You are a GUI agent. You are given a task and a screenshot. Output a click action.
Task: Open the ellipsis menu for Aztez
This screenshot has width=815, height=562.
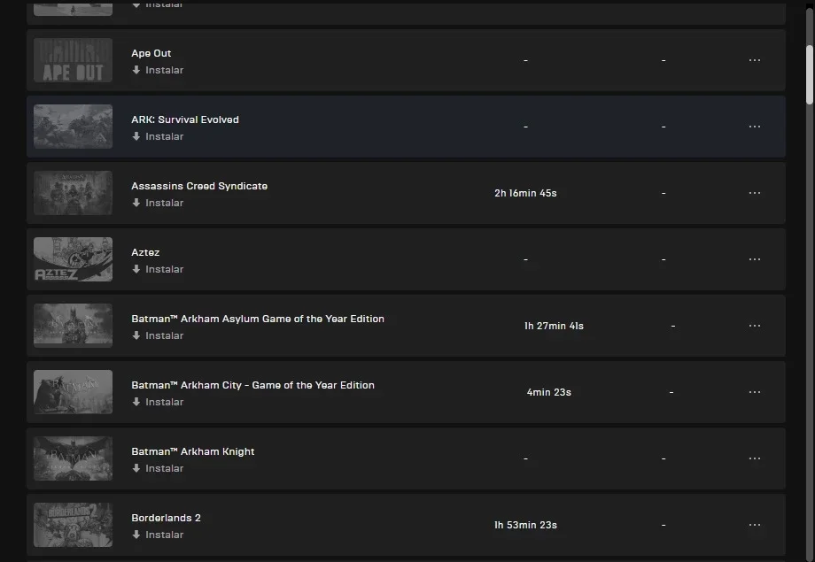point(754,259)
